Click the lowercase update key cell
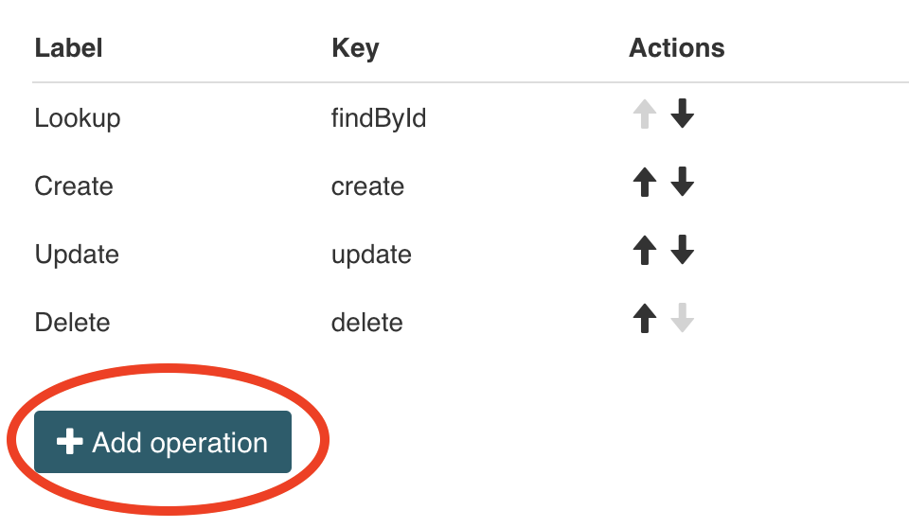The image size is (909, 528). (x=371, y=255)
